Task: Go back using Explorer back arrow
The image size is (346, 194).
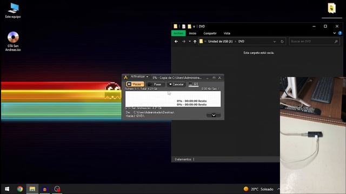Action: coord(176,41)
